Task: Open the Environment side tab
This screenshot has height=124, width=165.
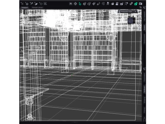Action: pos(144,39)
